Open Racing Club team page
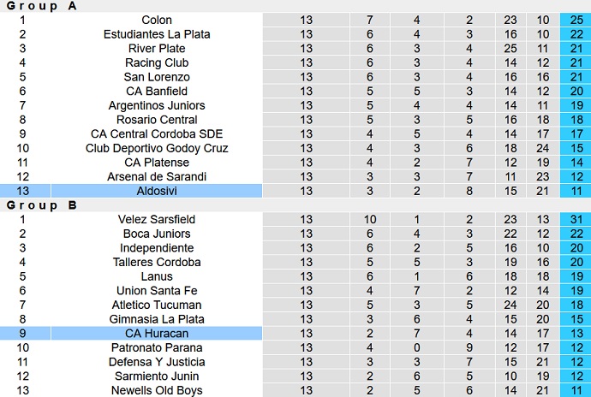This screenshot has height=397, width=591. [157, 62]
